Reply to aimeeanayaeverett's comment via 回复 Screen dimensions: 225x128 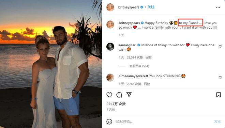pyautogui.click(x=147, y=84)
